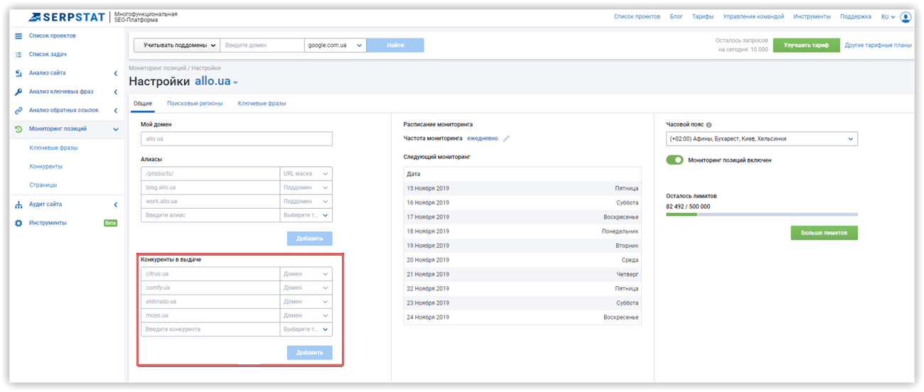Click the gear icon for Инструменты

[18, 223]
